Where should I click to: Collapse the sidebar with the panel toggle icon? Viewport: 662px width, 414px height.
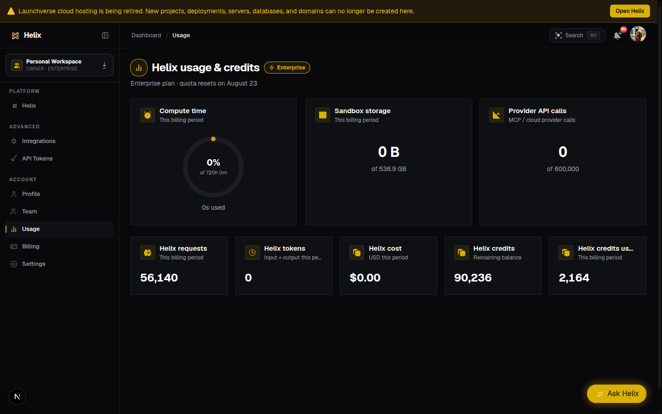click(x=105, y=35)
